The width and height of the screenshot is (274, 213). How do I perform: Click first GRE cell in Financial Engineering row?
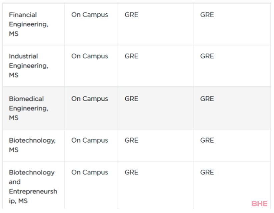pyautogui.click(x=131, y=15)
